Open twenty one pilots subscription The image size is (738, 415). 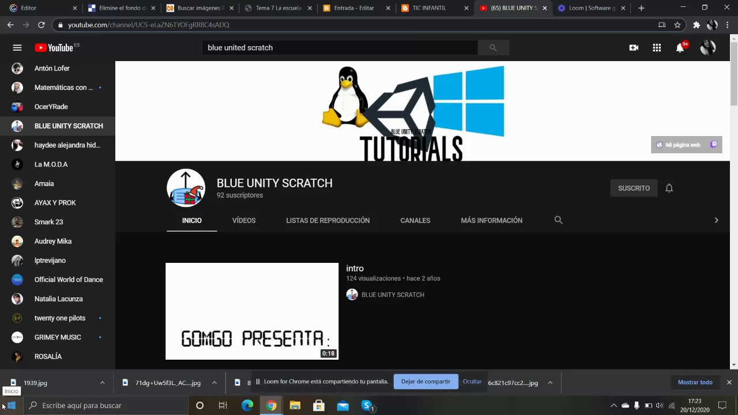[58, 318]
